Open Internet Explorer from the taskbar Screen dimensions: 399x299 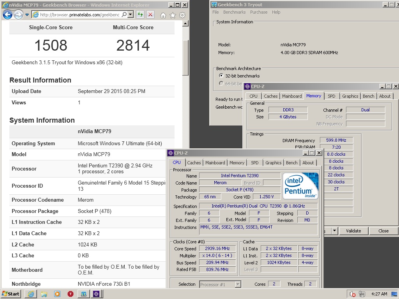(x=31, y=294)
